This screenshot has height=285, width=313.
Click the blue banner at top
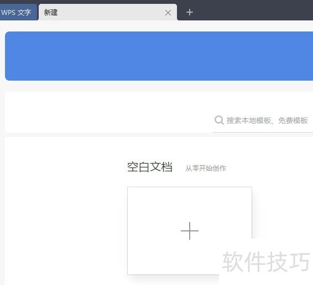(x=159, y=56)
